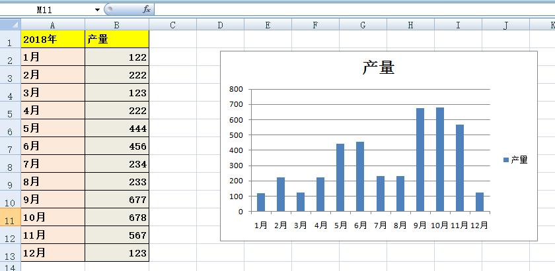The image size is (555, 271).
Task: Click cell with value 678
Action: (x=117, y=217)
